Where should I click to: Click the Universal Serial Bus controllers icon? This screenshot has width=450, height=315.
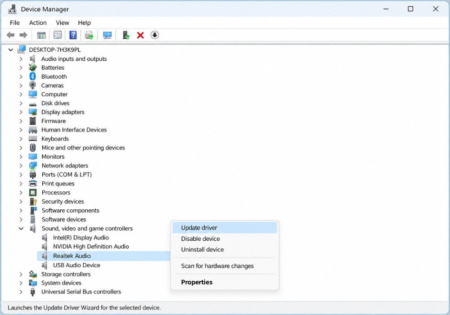coord(33,292)
